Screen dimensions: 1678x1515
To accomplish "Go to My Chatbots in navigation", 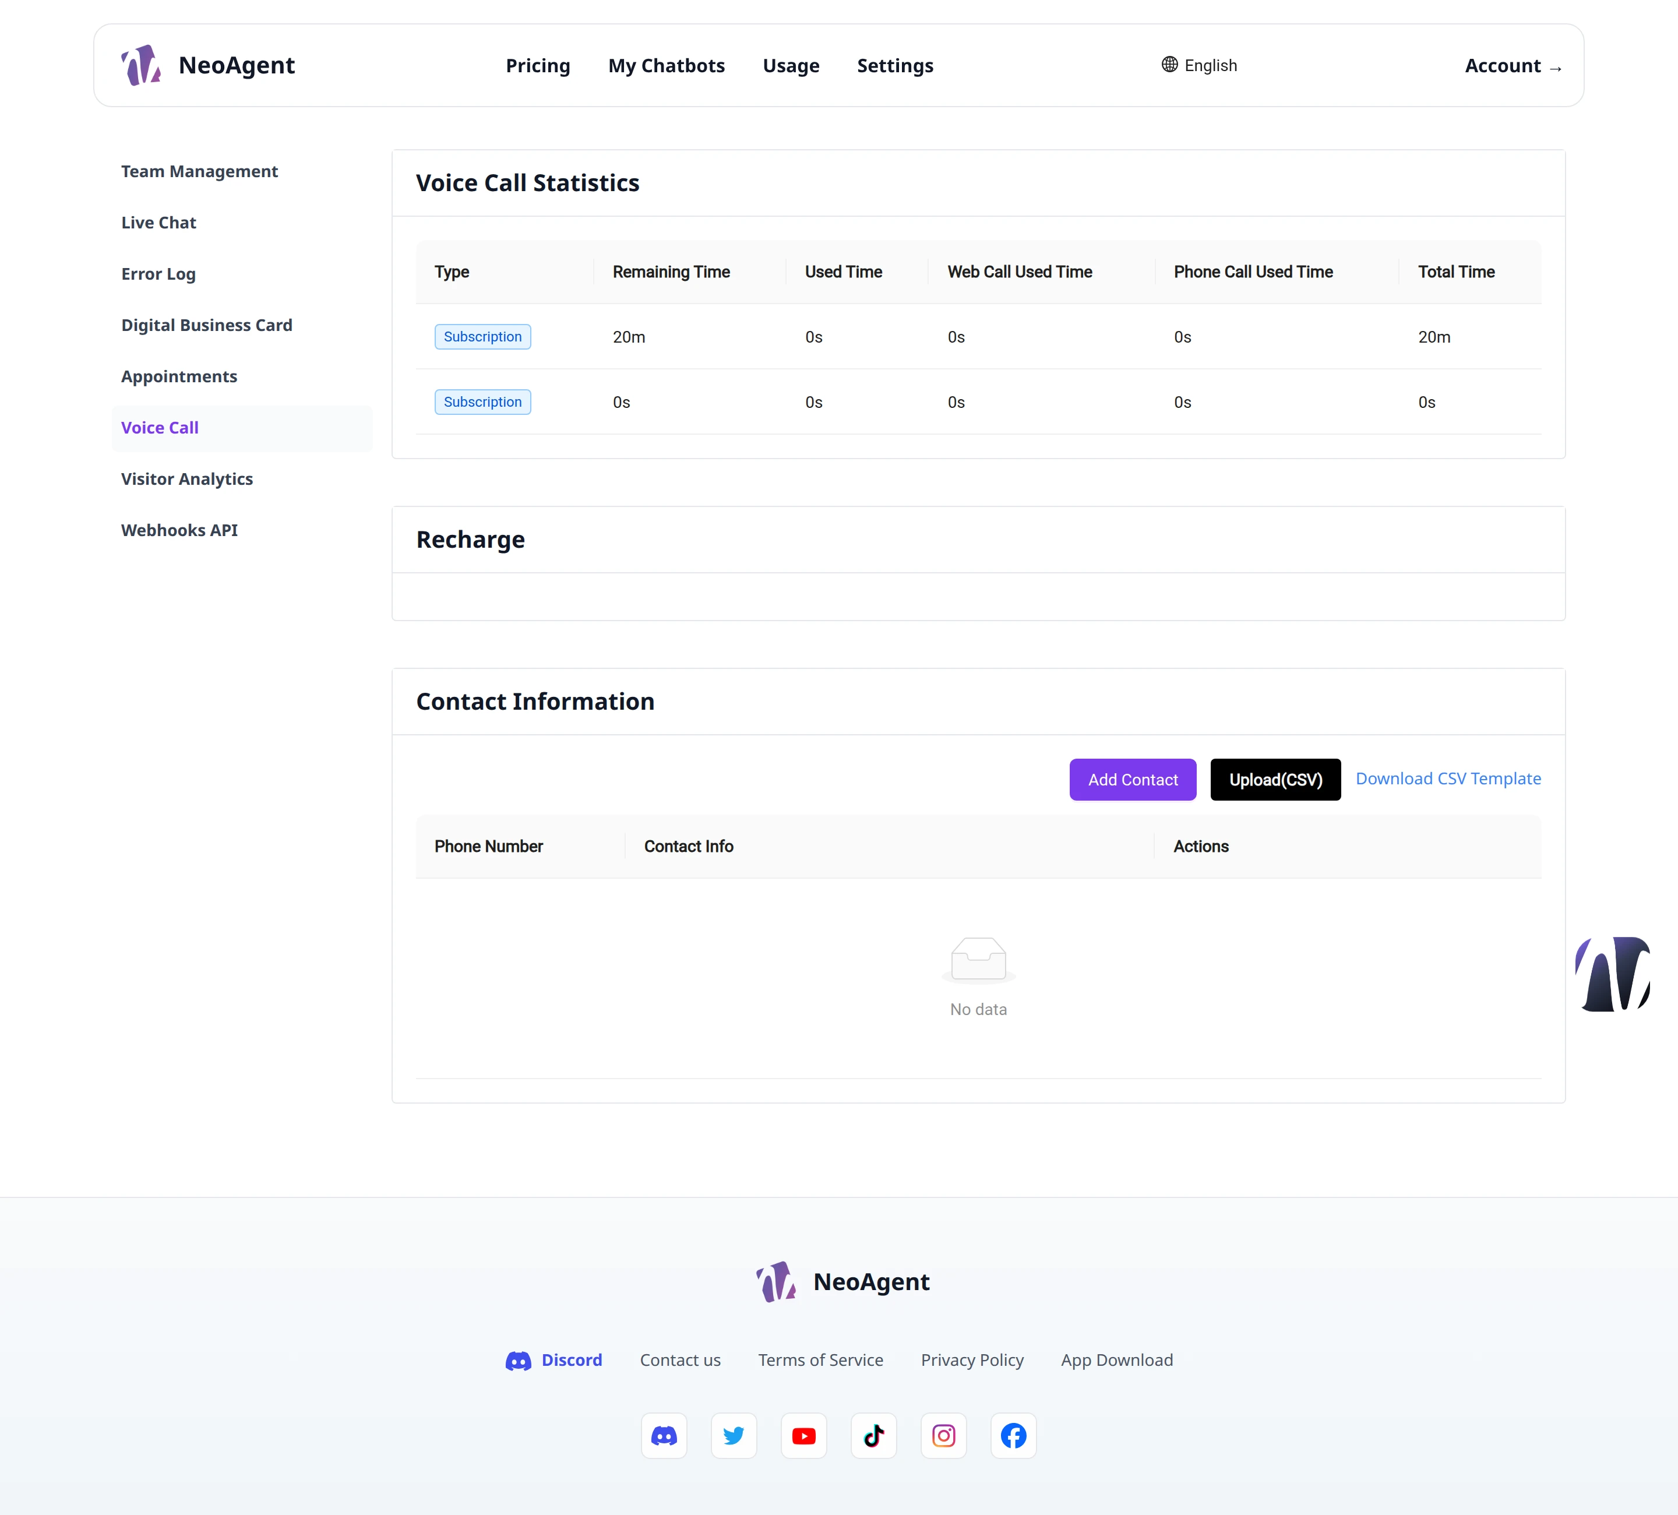I will 666,65.
